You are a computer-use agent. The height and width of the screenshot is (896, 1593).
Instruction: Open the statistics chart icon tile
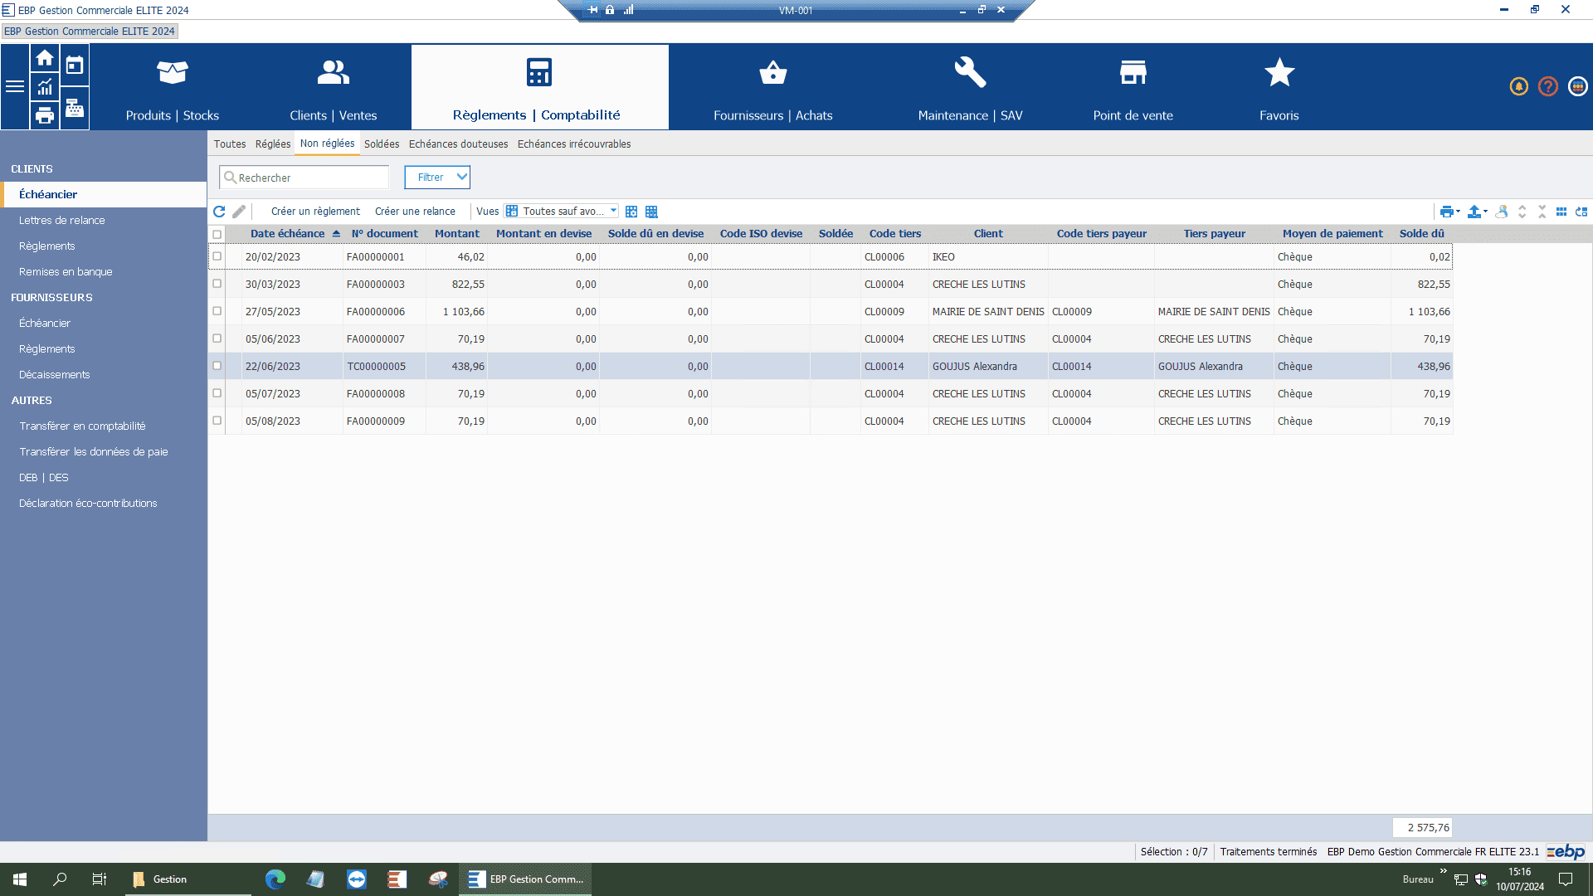coord(45,86)
